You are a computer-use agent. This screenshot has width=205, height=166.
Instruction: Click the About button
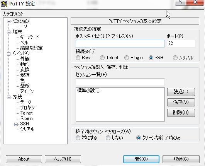click(24, 159)
